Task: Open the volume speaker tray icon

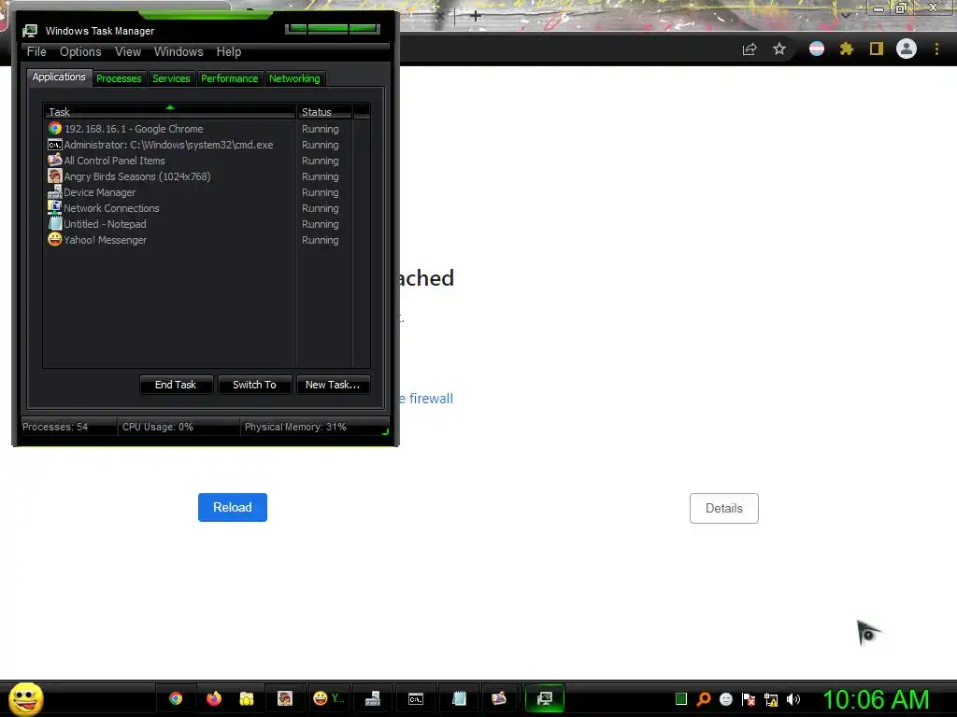Action: tap(793, 699)
